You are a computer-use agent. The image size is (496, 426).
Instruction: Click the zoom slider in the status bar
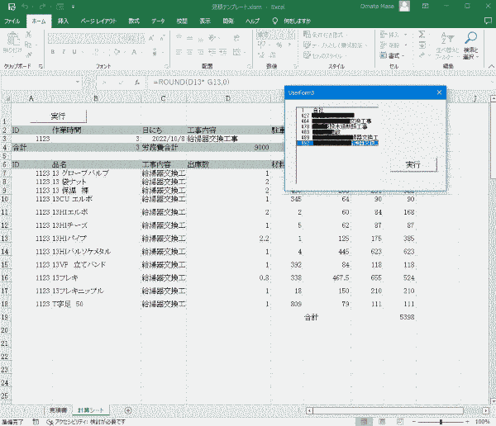[442, 421]
